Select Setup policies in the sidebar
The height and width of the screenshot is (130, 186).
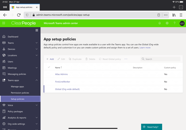pyautogui.click(x=20, y=99)
